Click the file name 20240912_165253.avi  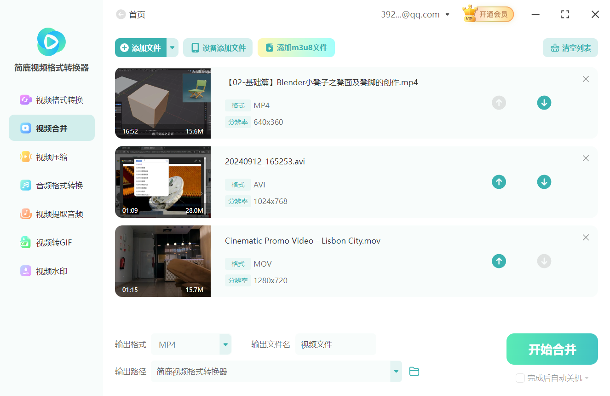(265, 162)
